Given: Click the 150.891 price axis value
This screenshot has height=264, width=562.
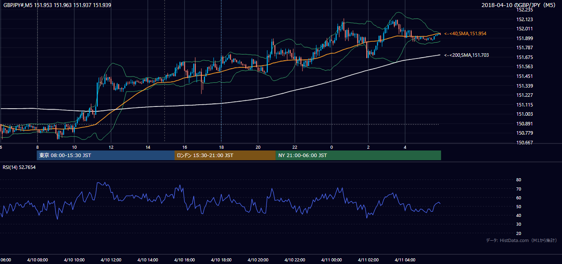Looking at the screenshot, I should click(x=525, y=124).
